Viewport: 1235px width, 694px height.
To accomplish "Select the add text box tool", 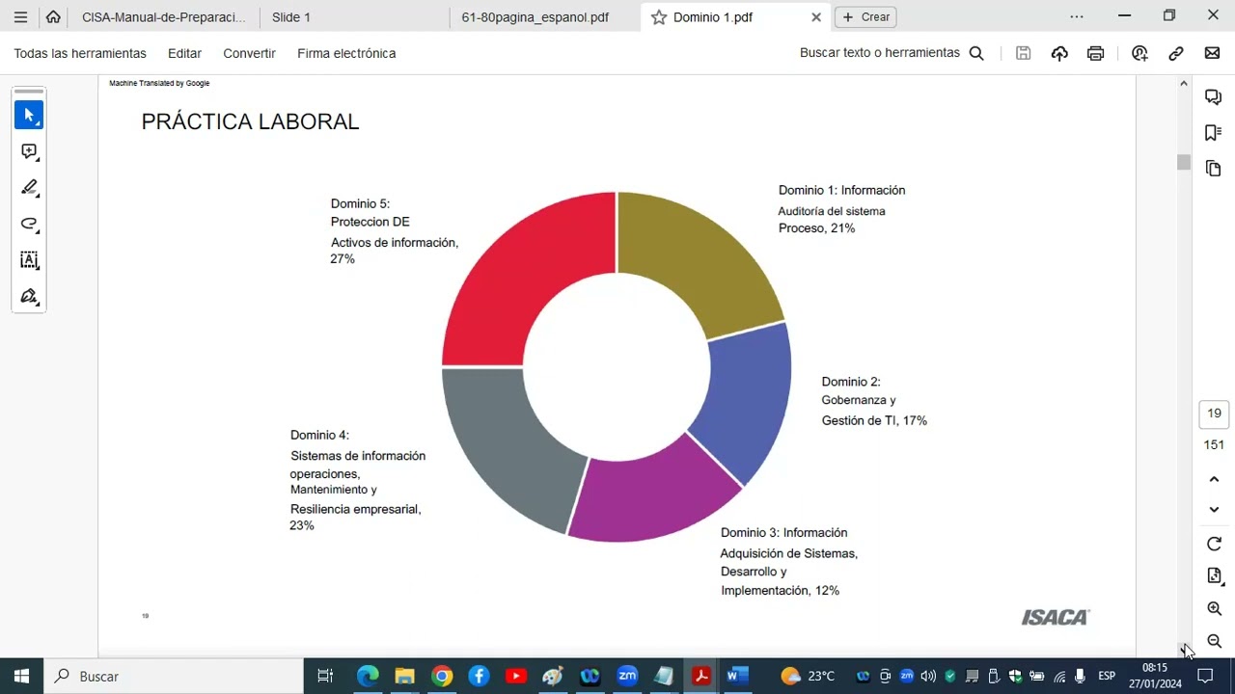I will (29, 260).
